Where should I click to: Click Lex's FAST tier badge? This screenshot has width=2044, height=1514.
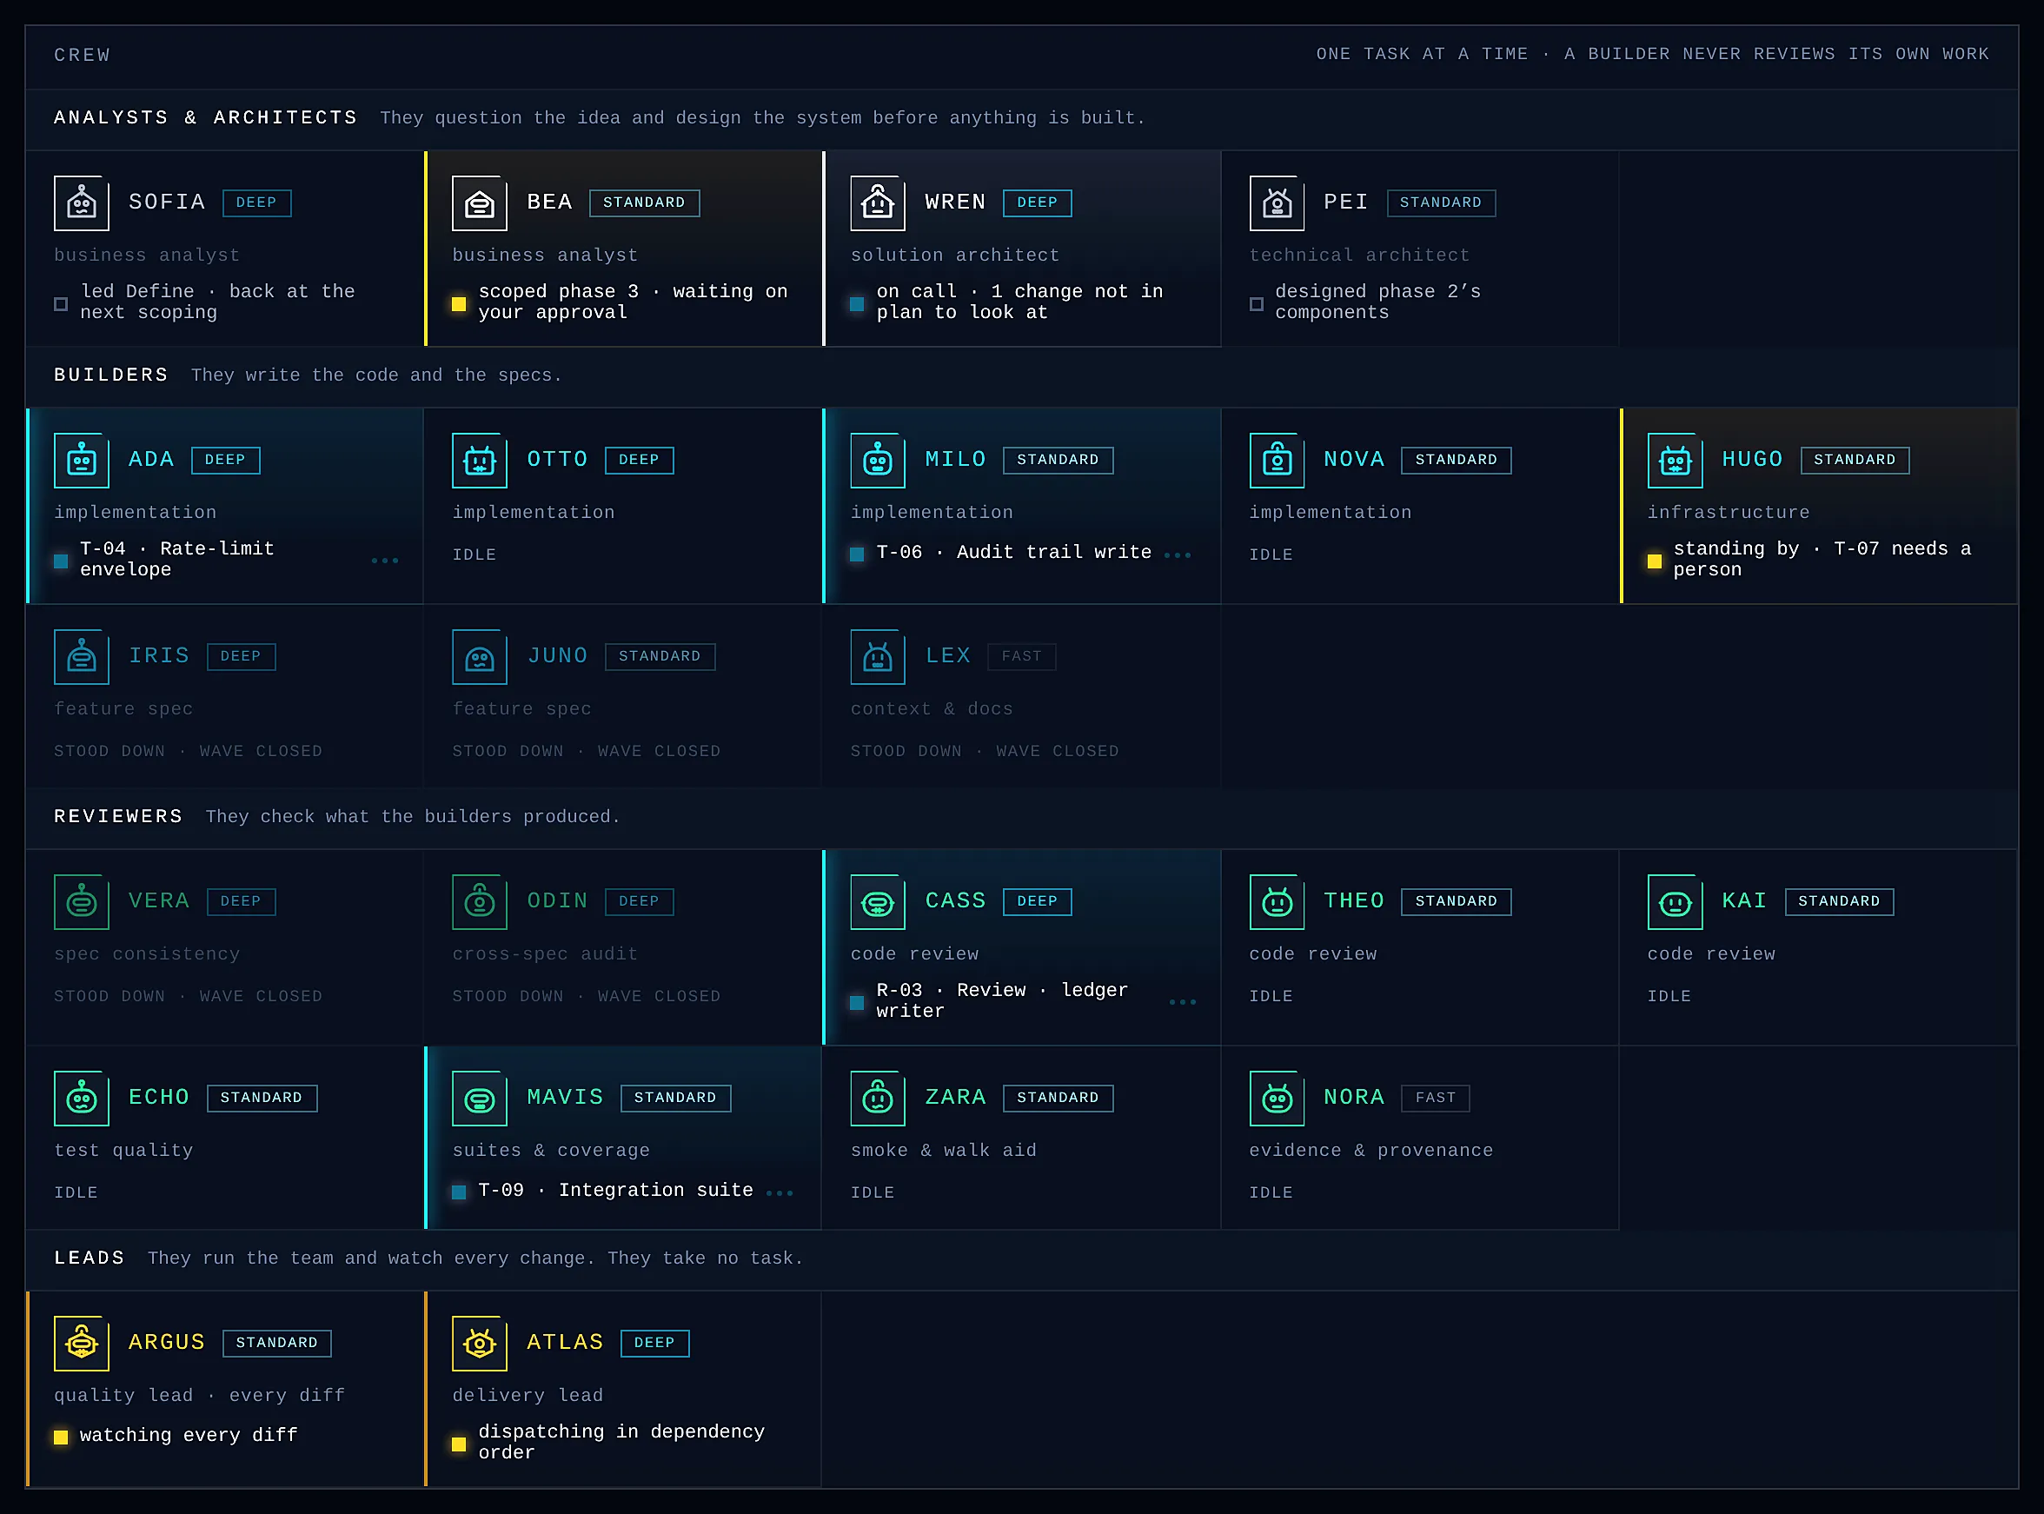pyautogui.click(x=1021, y=656)
